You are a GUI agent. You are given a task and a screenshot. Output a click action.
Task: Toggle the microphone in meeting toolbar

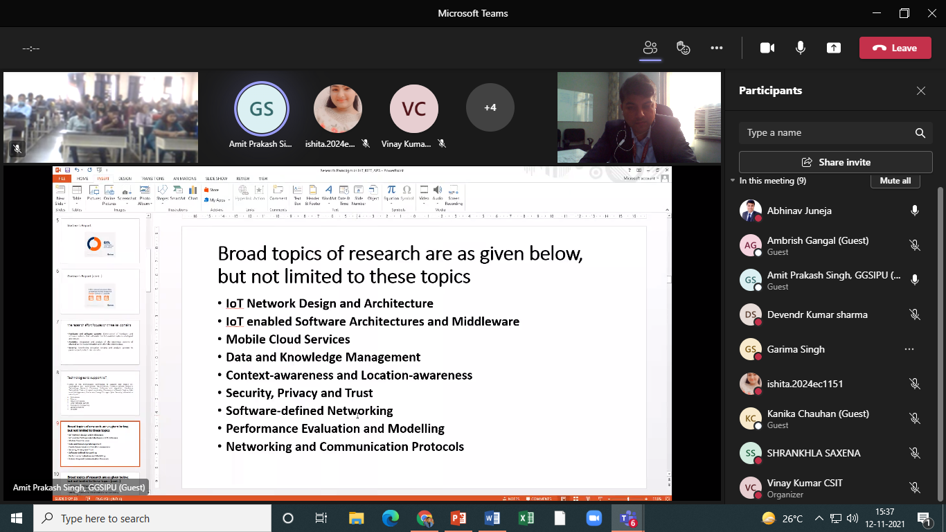pos(801,48)
